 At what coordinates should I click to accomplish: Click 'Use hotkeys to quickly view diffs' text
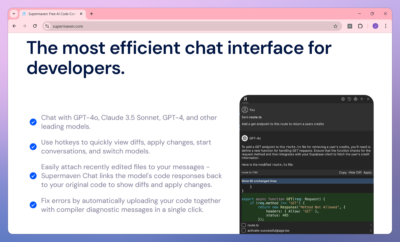pos(126,147)
